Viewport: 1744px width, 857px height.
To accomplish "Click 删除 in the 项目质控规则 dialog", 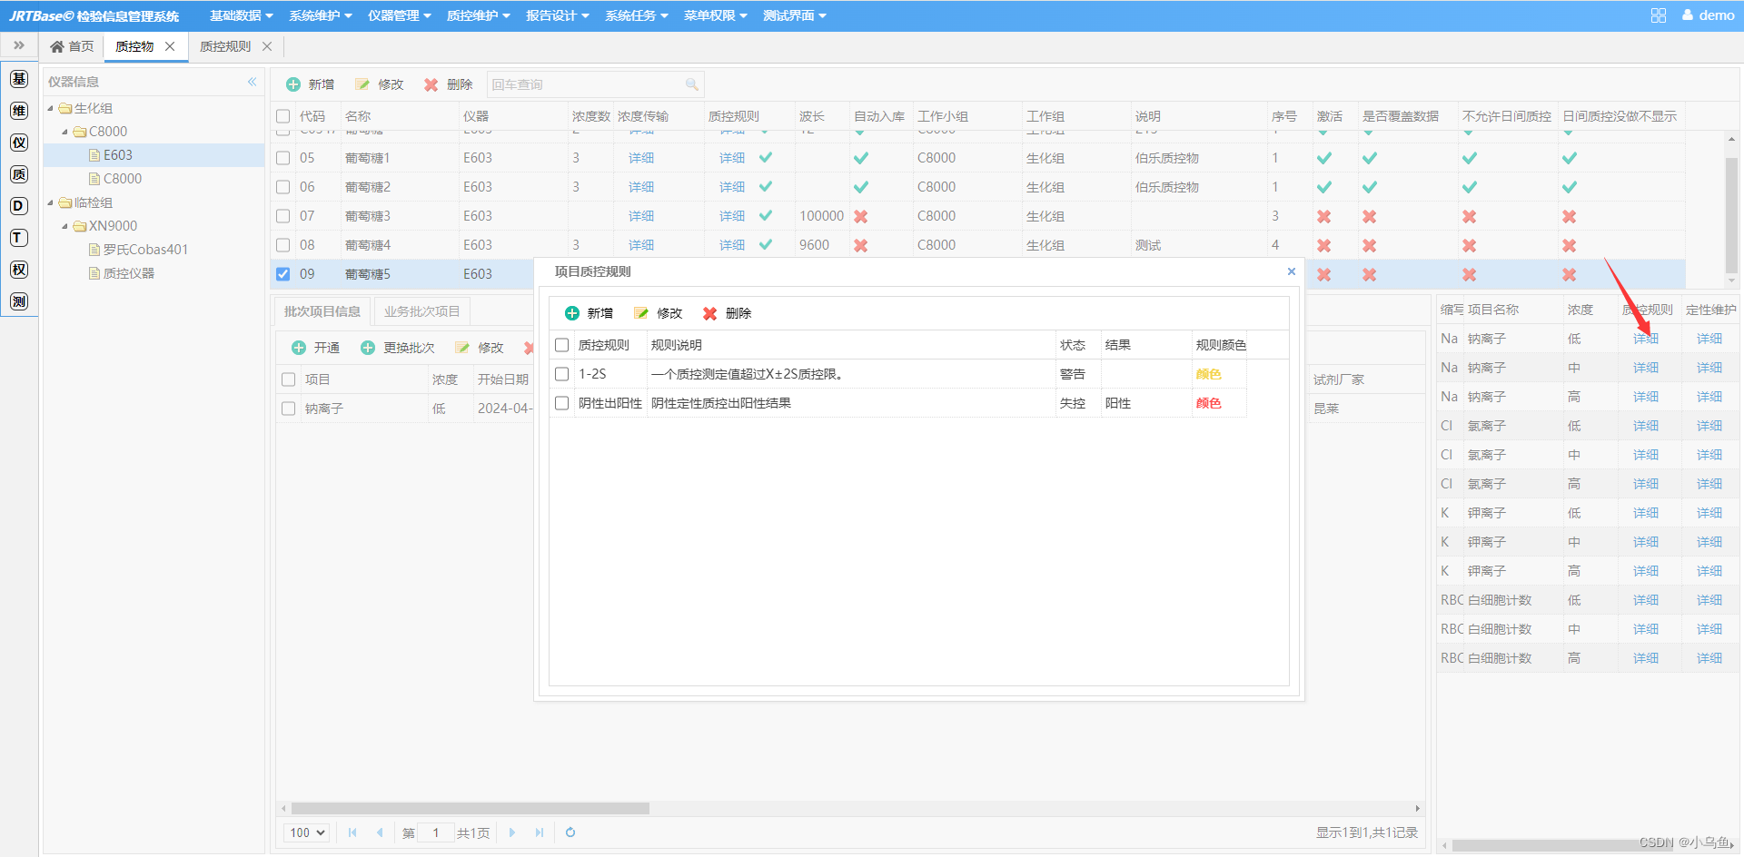I will pos(728,313).
